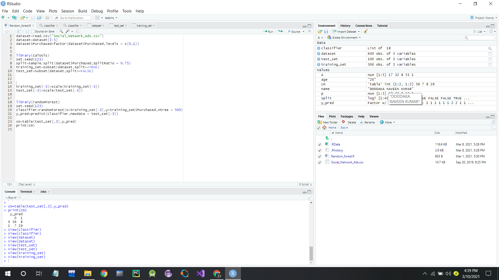
Task: View dataset in grid viewer via table icon
Action: point(491,54)
